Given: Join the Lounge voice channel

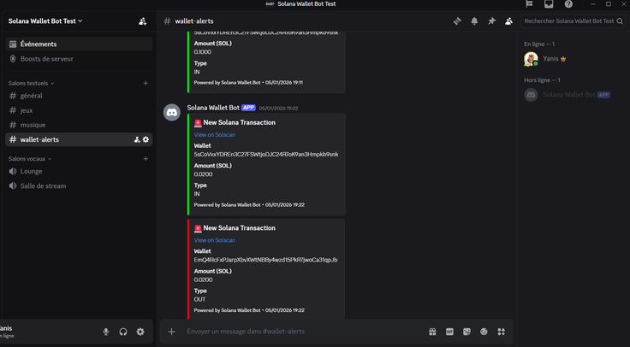Looking at the screenshot, I should pos(32,172).
